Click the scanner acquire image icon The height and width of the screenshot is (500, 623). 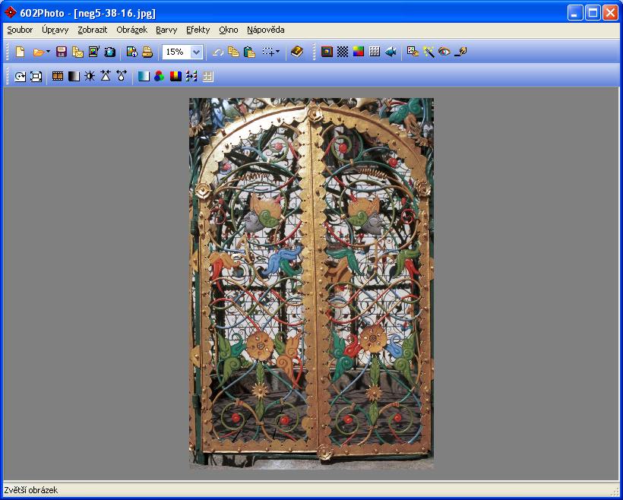93,52
